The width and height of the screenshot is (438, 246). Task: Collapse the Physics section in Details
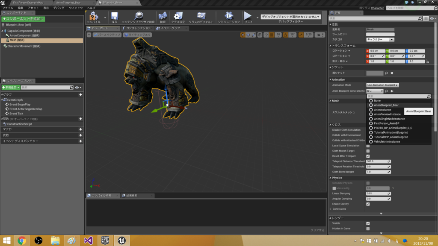[x=331, y=178]
